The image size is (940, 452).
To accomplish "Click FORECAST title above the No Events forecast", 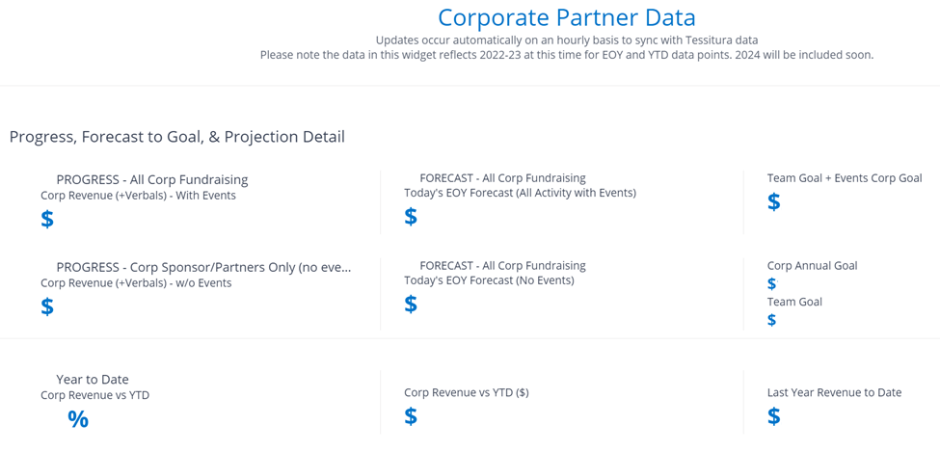I will tap(502, 266).
